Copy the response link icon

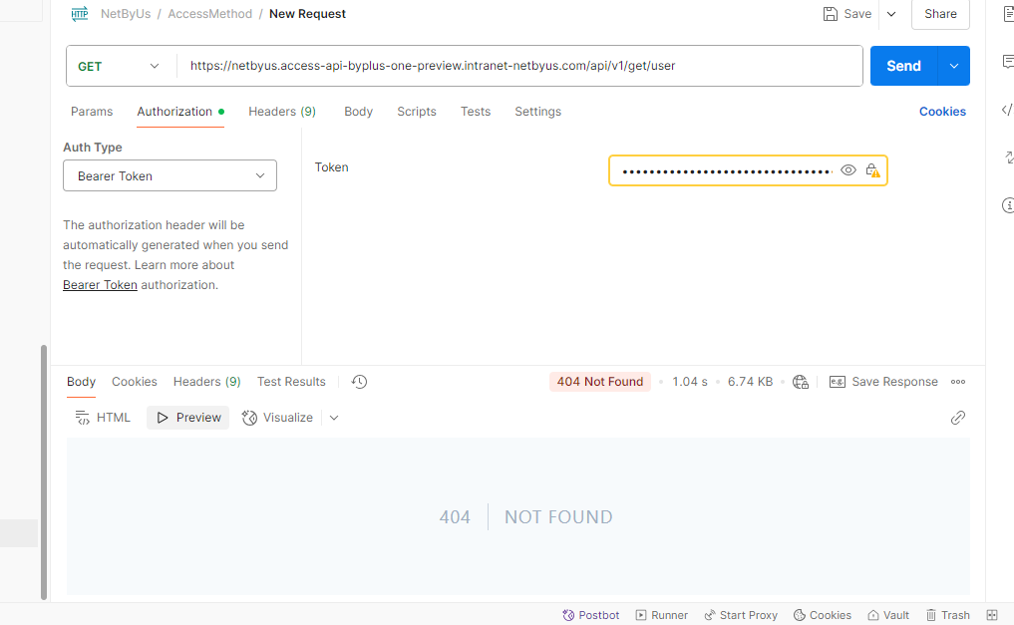[958, 418]
